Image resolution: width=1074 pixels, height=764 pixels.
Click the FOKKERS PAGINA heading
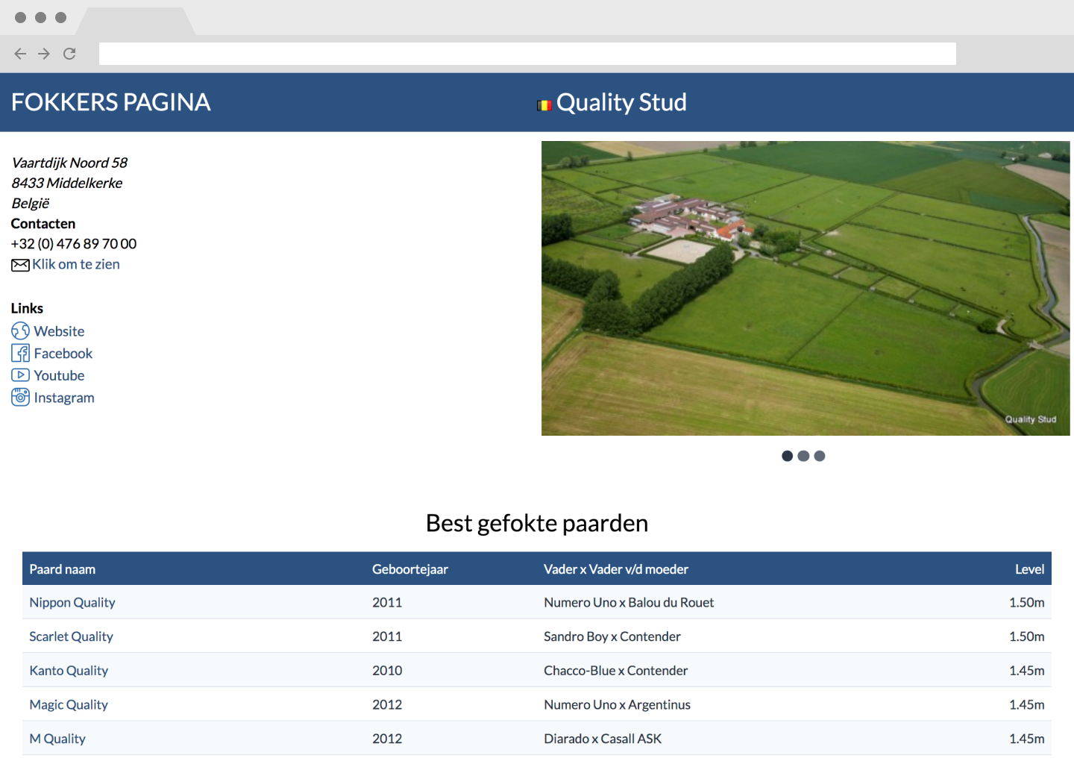click(111, 102)
